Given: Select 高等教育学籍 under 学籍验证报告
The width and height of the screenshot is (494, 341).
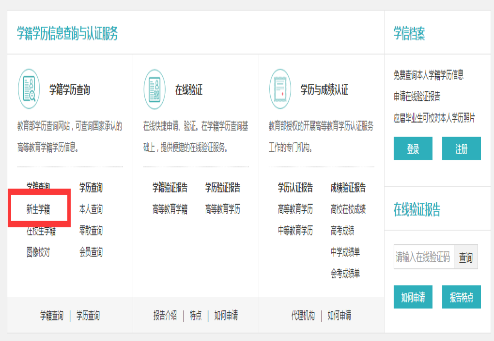Looking at the screenshot, I should pyautogui.click(x=170, y=209).
